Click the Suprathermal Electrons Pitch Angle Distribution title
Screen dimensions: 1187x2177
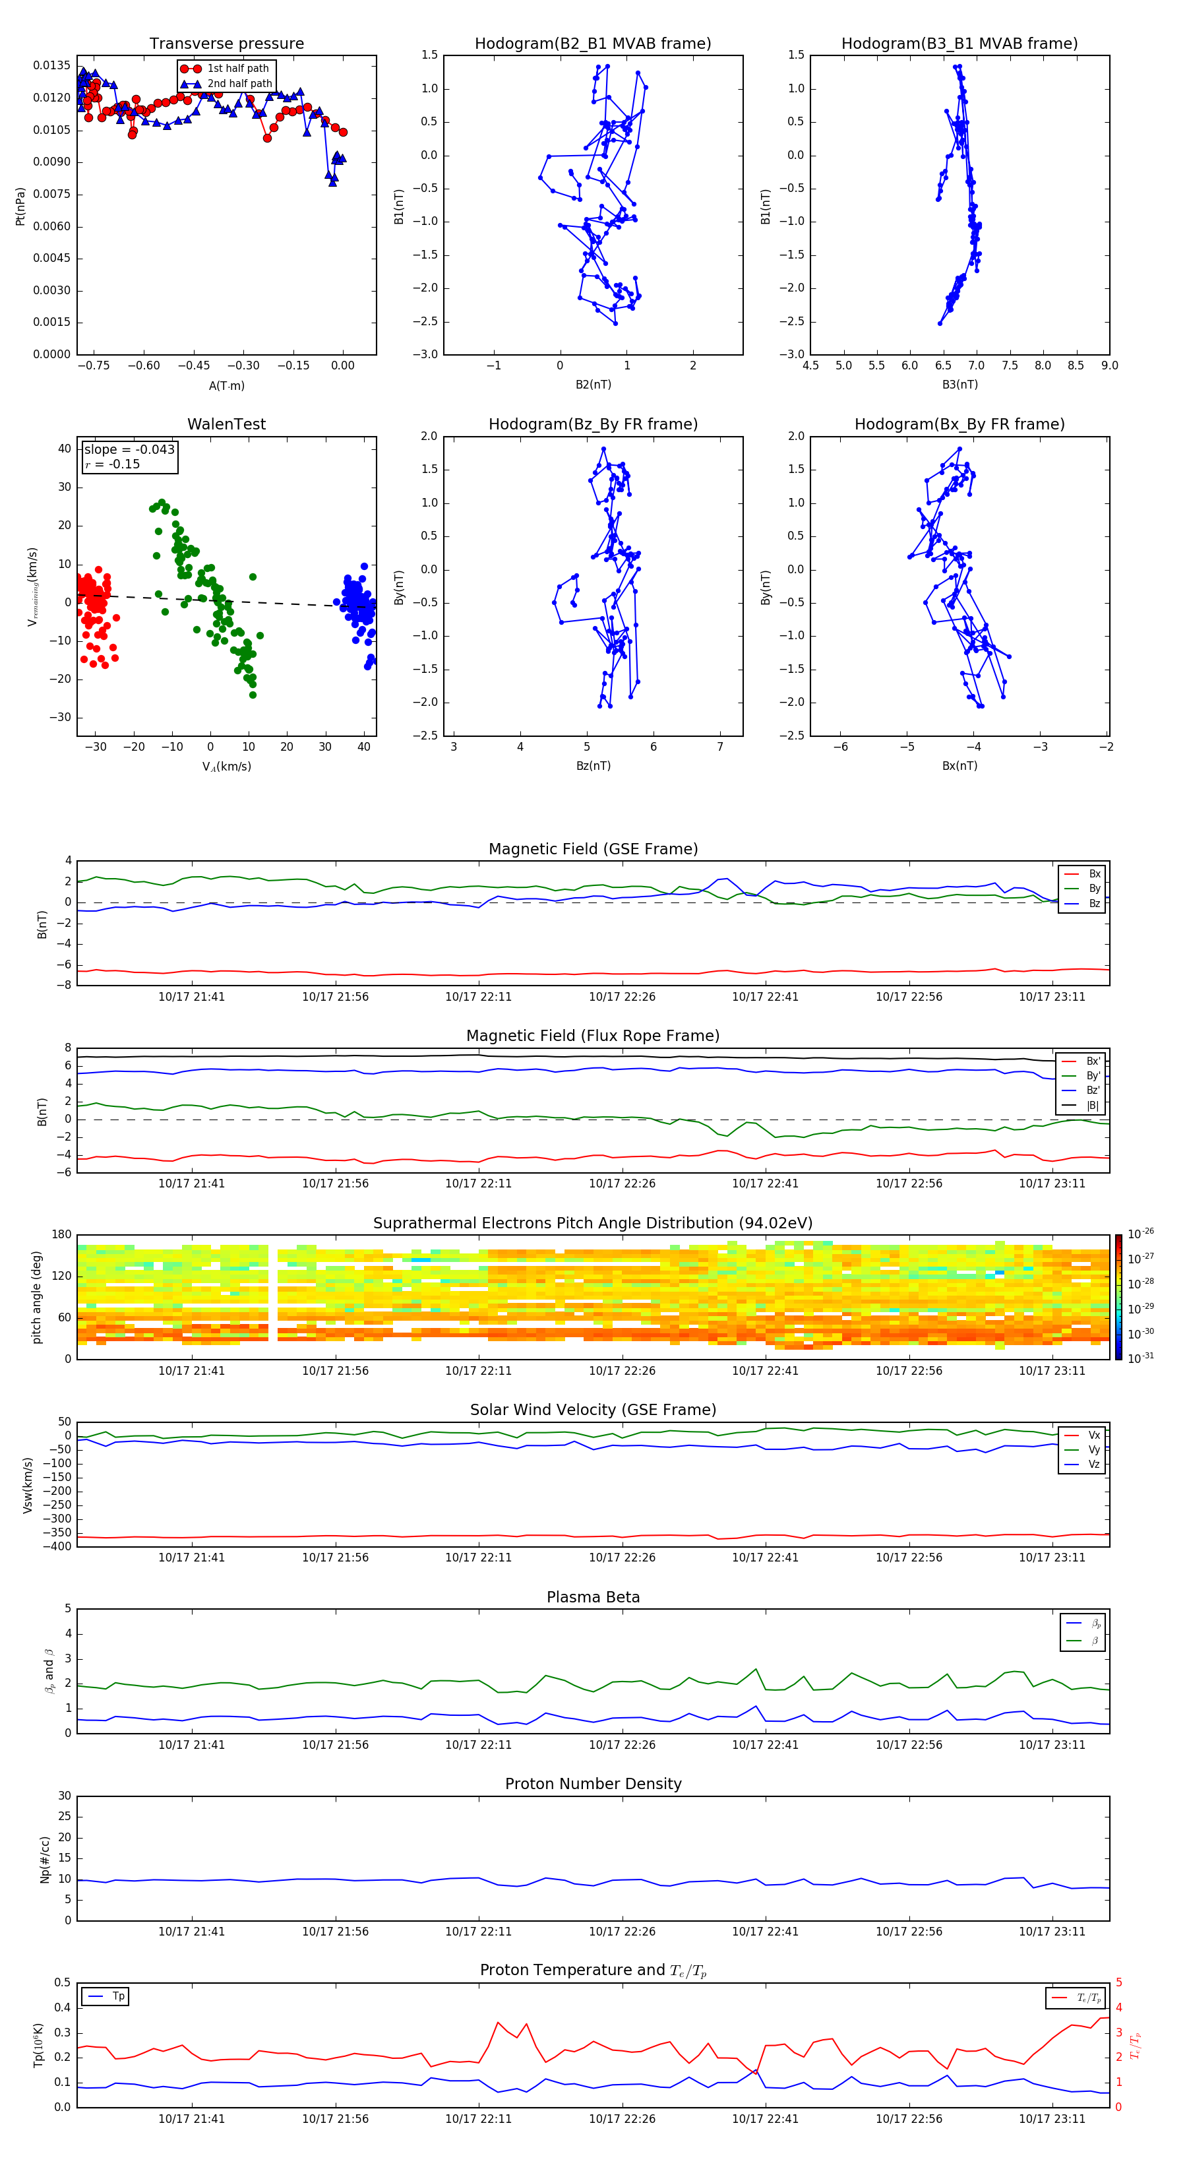coord(593,1224)
